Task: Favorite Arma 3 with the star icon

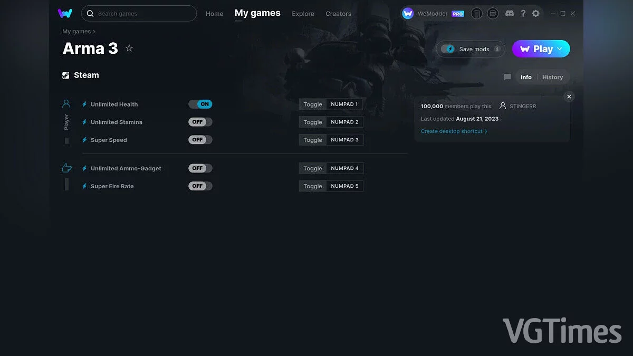Action: (129, 49)
